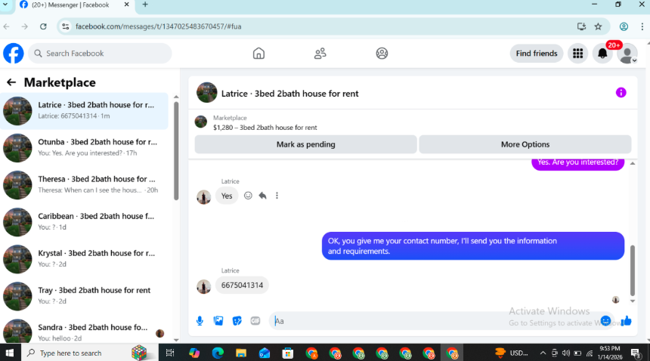
Task: Open a new browser tab
Action: tap(145, 5)
